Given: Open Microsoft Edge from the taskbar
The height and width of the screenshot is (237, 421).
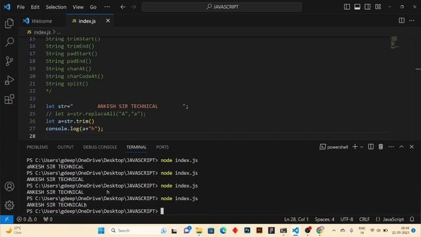Looking at the screenshot, I should pyautogui.click(x=223, y=230).
